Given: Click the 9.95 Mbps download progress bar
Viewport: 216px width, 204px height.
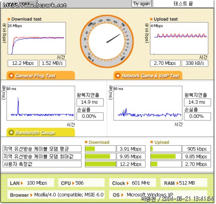Looking at the screenshot, I should 100,156.
